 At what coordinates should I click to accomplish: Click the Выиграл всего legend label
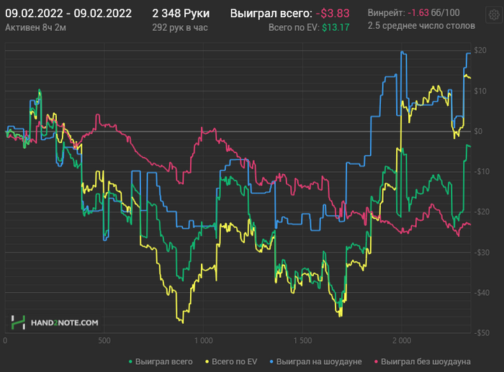click(163, 362)
